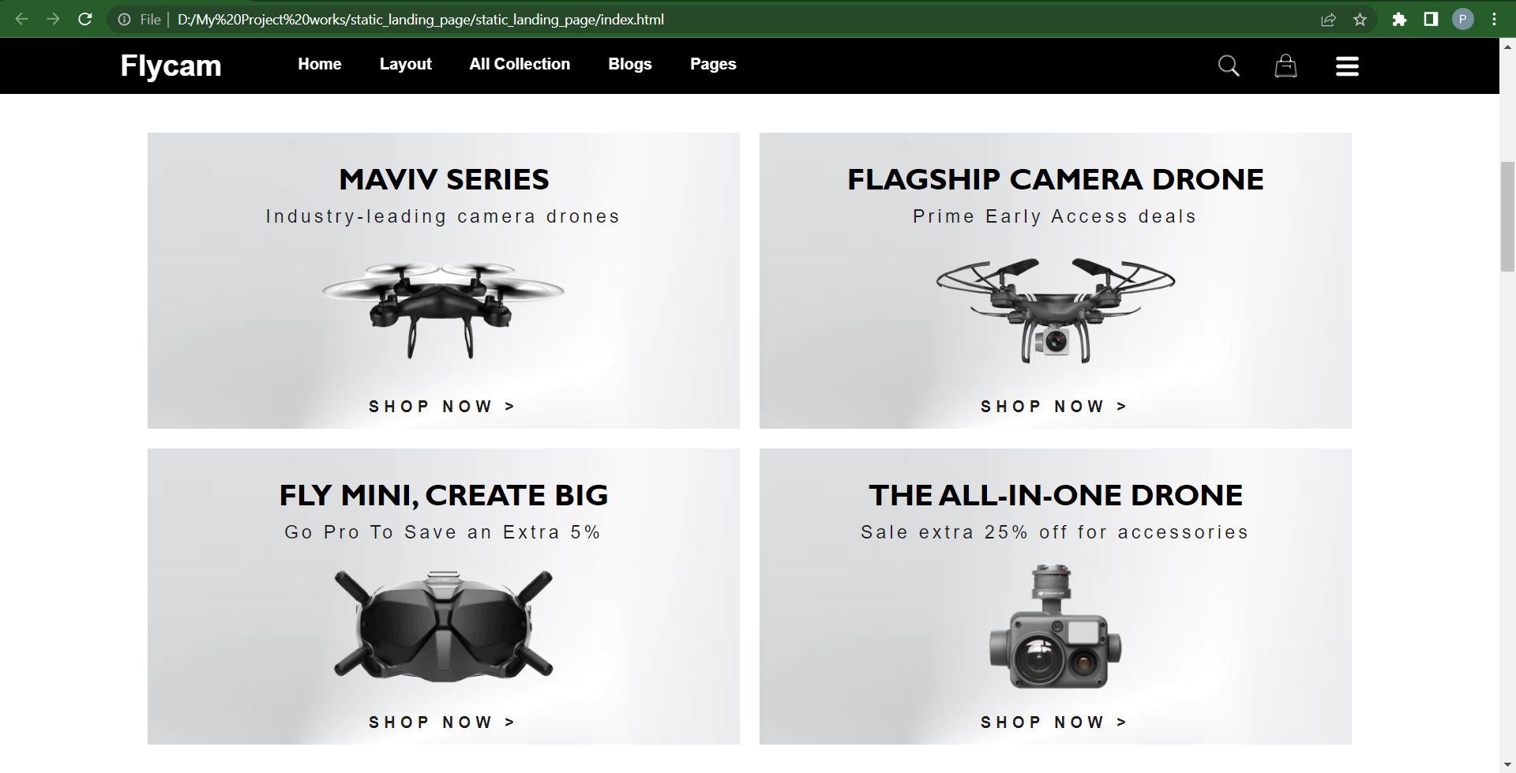
Task: Click the Flycam logo
Action: 171,66
